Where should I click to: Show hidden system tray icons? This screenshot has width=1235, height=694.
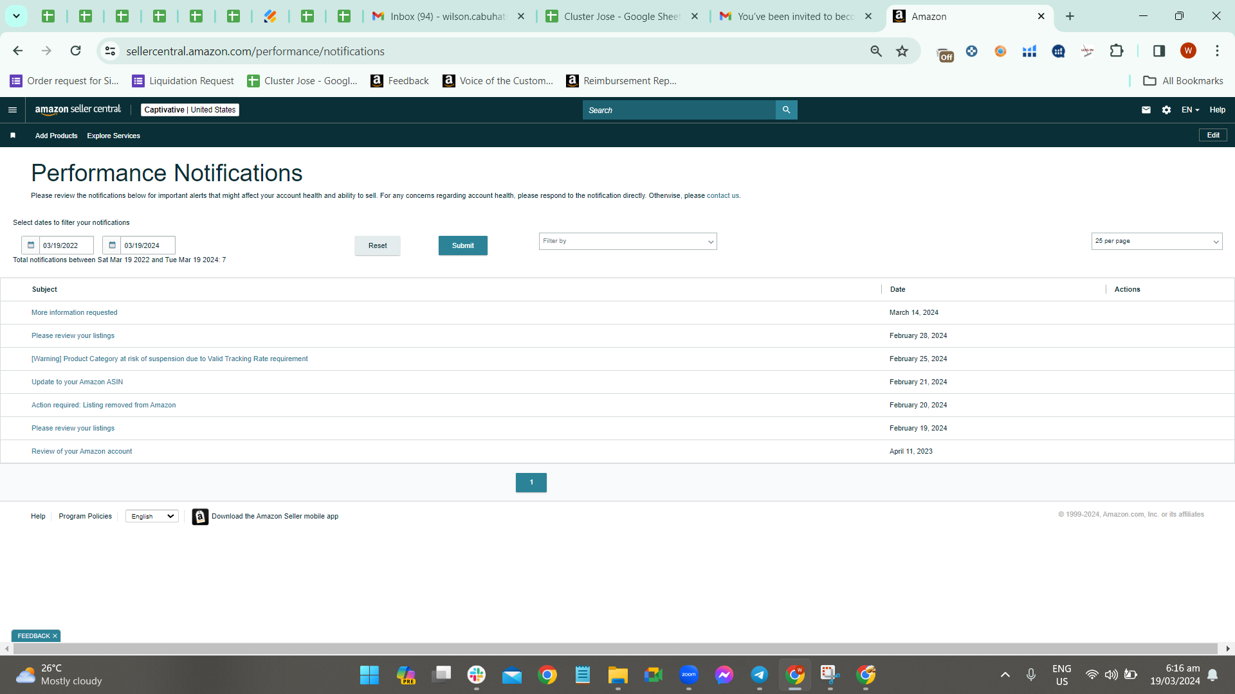[x=1005, y=675]
